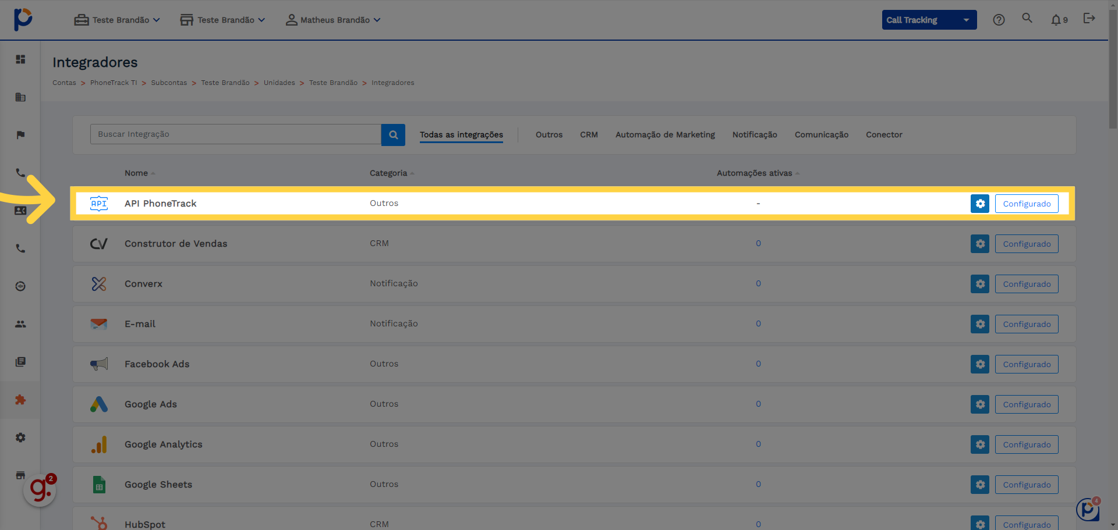Go to Contas in breadcrumb
This screenshot has height=530, width=1118.
pos(64,83)
